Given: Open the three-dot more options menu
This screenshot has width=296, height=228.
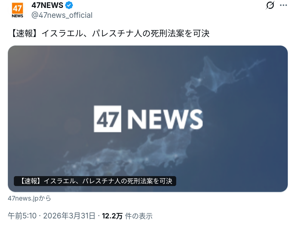Looking at the screenshot, I should 283,5.
